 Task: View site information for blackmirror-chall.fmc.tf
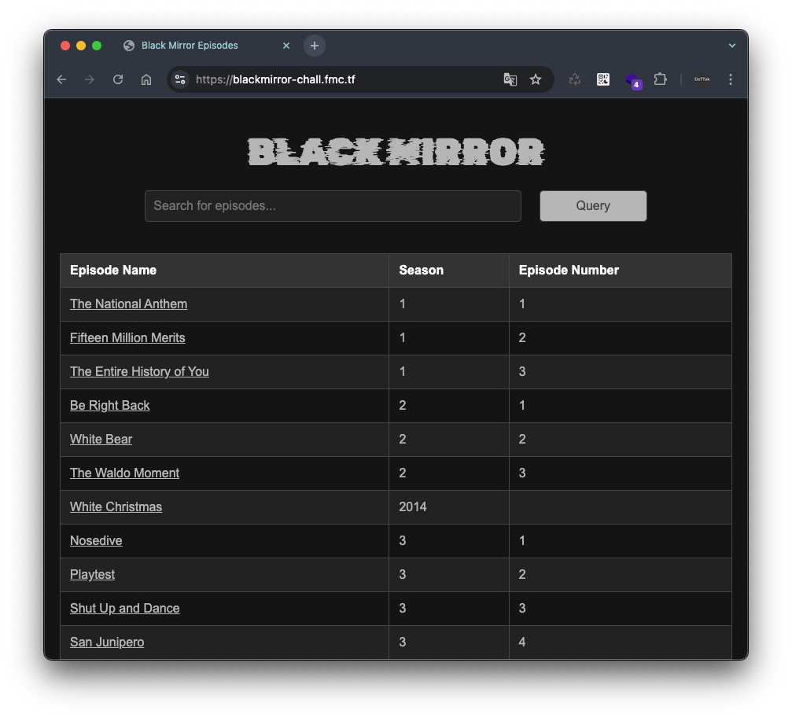pyautogui.click(x=180, y=79)
